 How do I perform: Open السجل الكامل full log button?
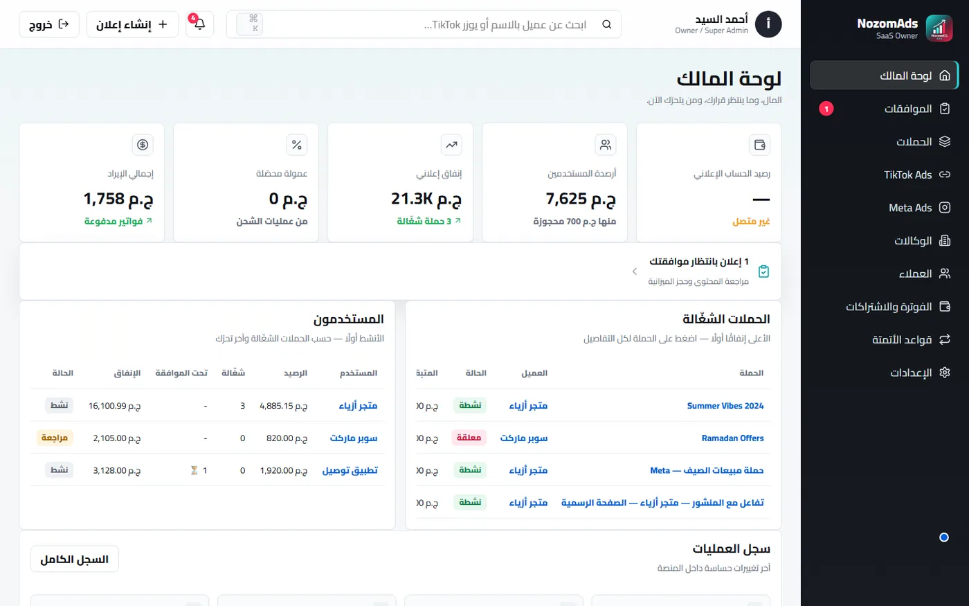point(75,560)
